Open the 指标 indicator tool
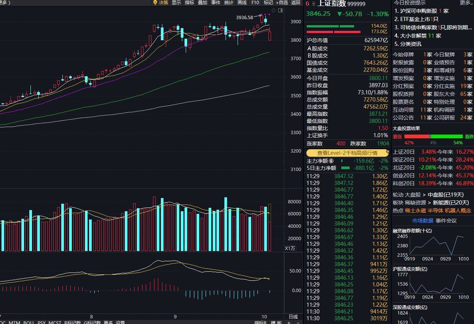The image size is (474, 324). (x=189, y=2)
